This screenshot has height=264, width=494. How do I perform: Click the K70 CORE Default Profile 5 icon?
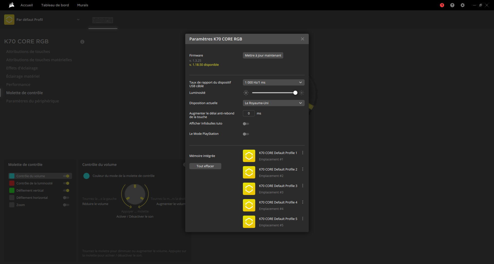(x=249, y=222)
